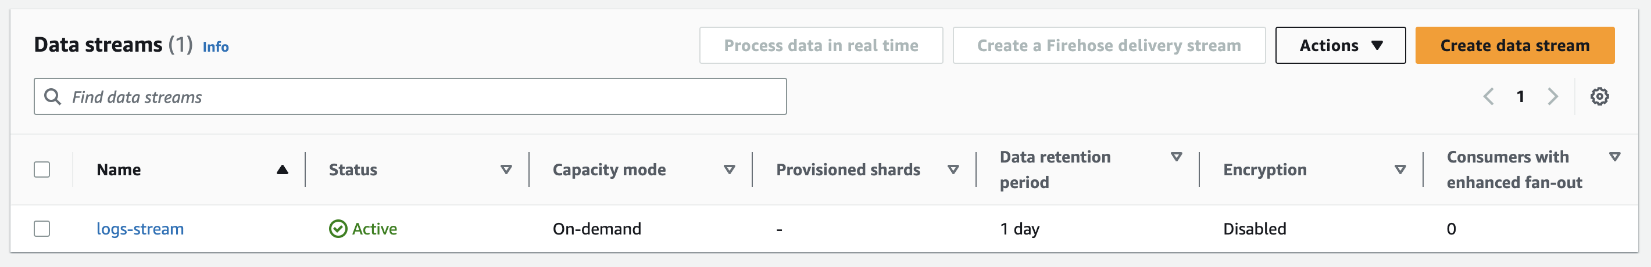Screen dimensions: 1651x267
Task: Open table preferences gear icon
Action: (x=1599, y=97)
